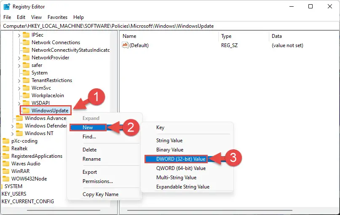This screenshot has width=340, height=215.
Task: Expand the NetworkProvider key
Action: (x=19, y=58)
